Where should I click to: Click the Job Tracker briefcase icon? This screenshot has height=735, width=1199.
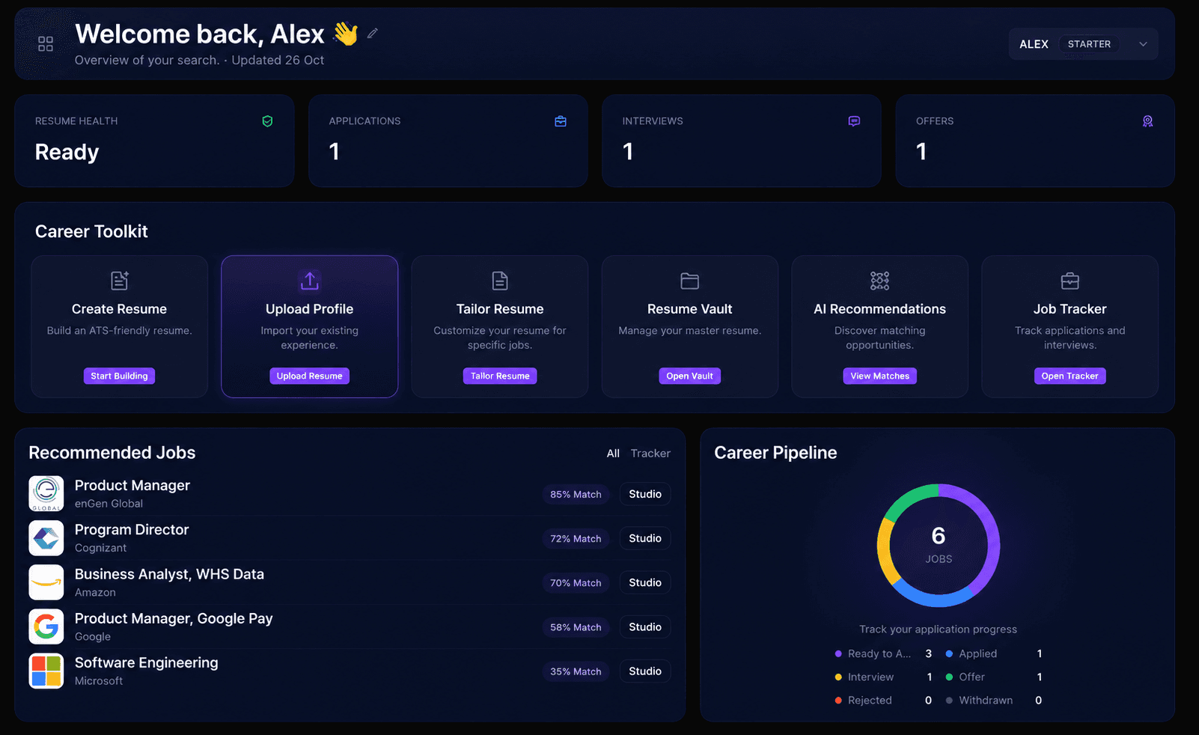tap(1070, 281)
